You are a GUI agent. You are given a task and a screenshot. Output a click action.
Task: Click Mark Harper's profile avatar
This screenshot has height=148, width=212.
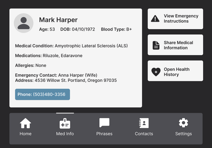pyautogui.click(x=24, y=23)
